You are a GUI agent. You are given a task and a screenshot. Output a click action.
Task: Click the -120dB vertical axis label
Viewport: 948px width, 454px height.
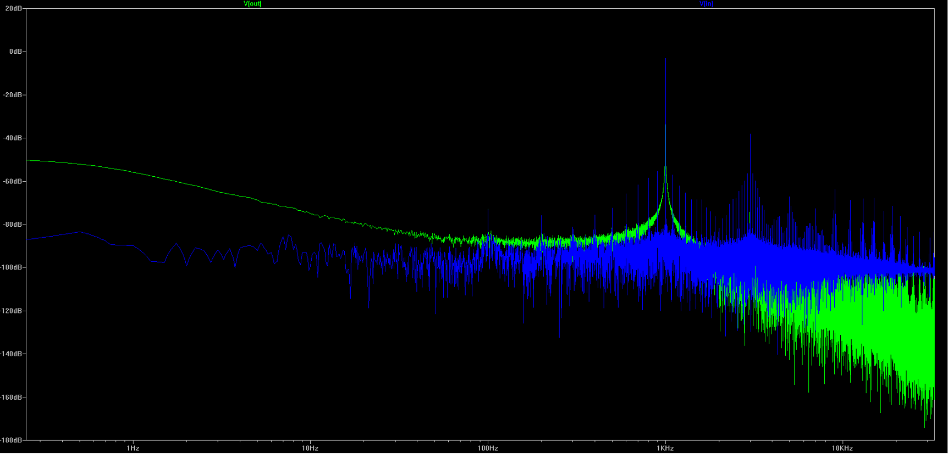(11, 311)
